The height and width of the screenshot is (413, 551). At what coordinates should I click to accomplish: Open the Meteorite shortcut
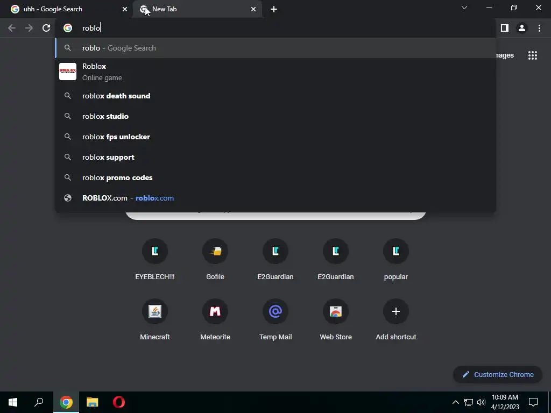point(215,319)
